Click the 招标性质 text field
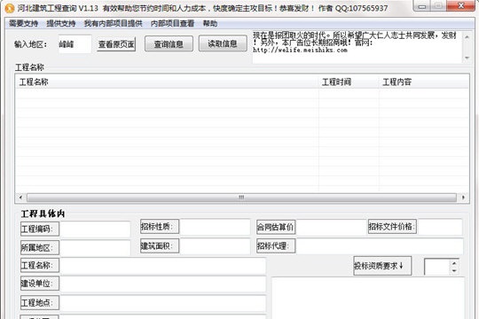Viewport: 479px width, 319px height. (215, 227)
